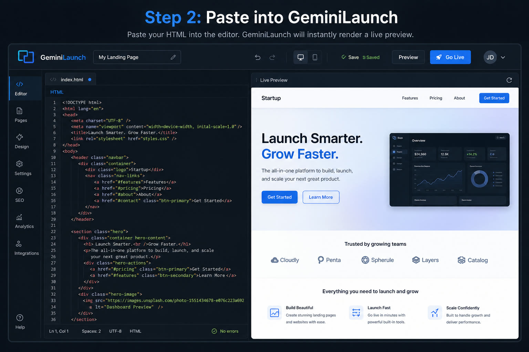Click the No errors status indicator
The height and width of the screenshot is (352, 529).
click(225, 331)
